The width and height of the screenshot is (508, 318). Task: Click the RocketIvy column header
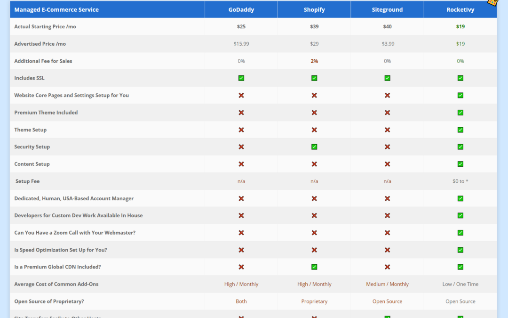tap(460, 9)
